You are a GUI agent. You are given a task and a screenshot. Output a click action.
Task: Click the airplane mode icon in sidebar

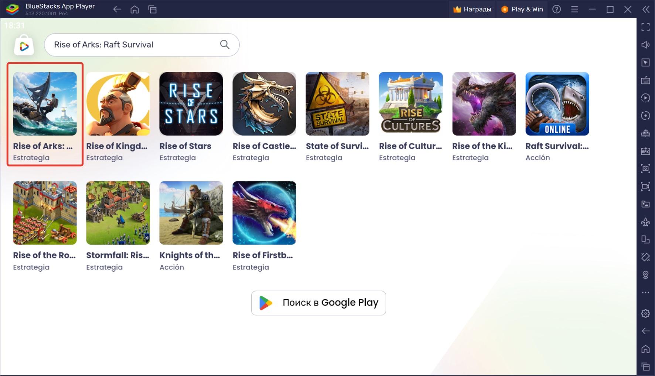(x=645, y=222)
